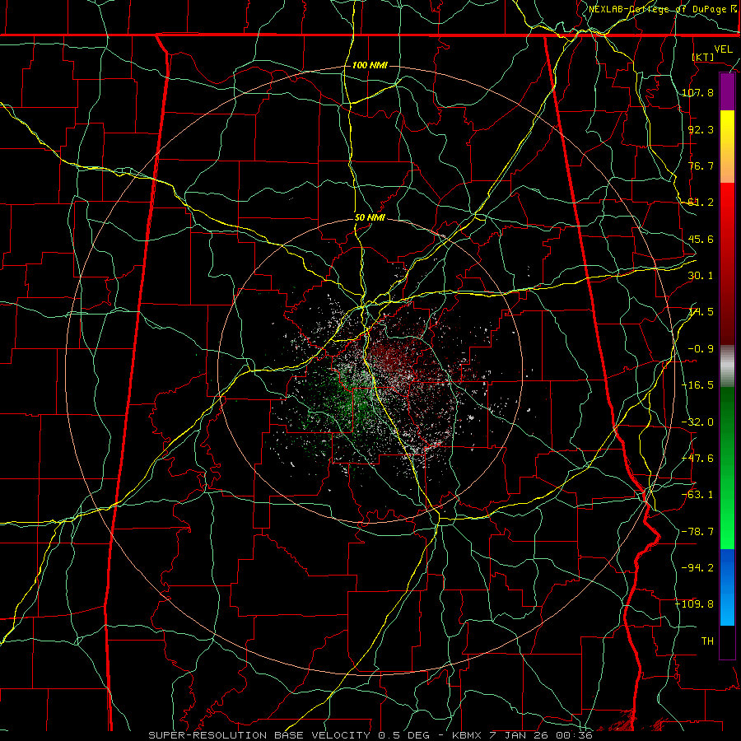Click the 45.6 velocity scale value
This screenshot has width=741, height=741.
pyautogui.click(x=701, y=239)
